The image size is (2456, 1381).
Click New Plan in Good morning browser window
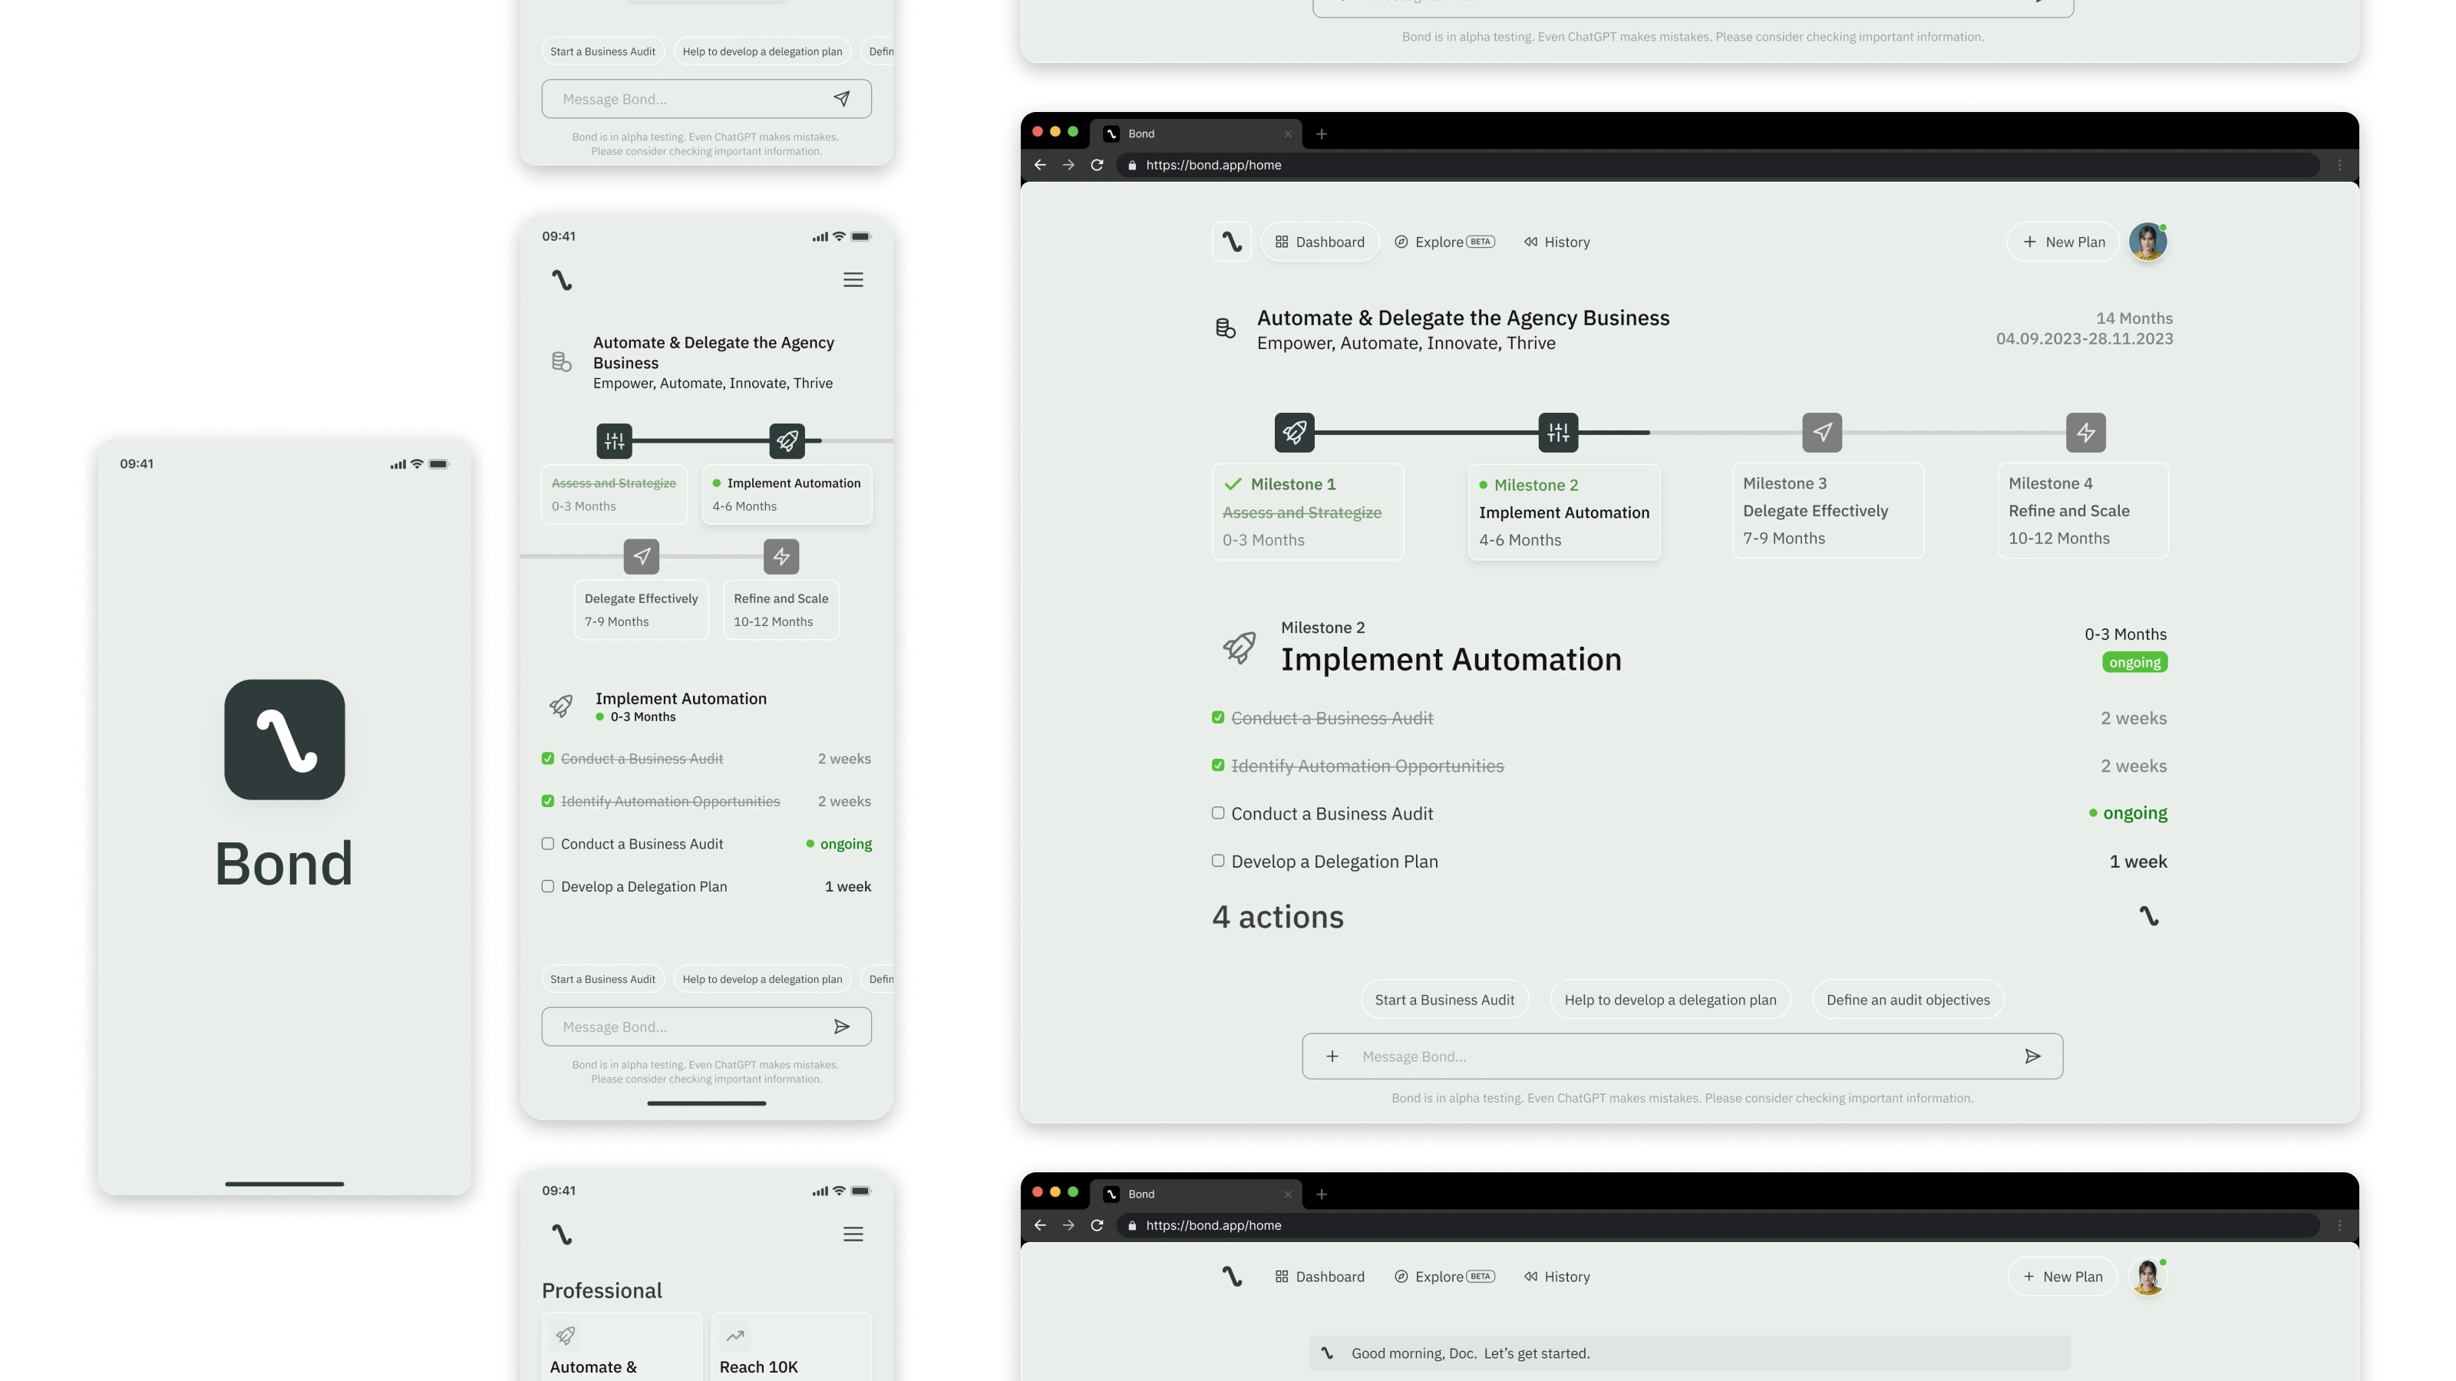point(2062,1276)
